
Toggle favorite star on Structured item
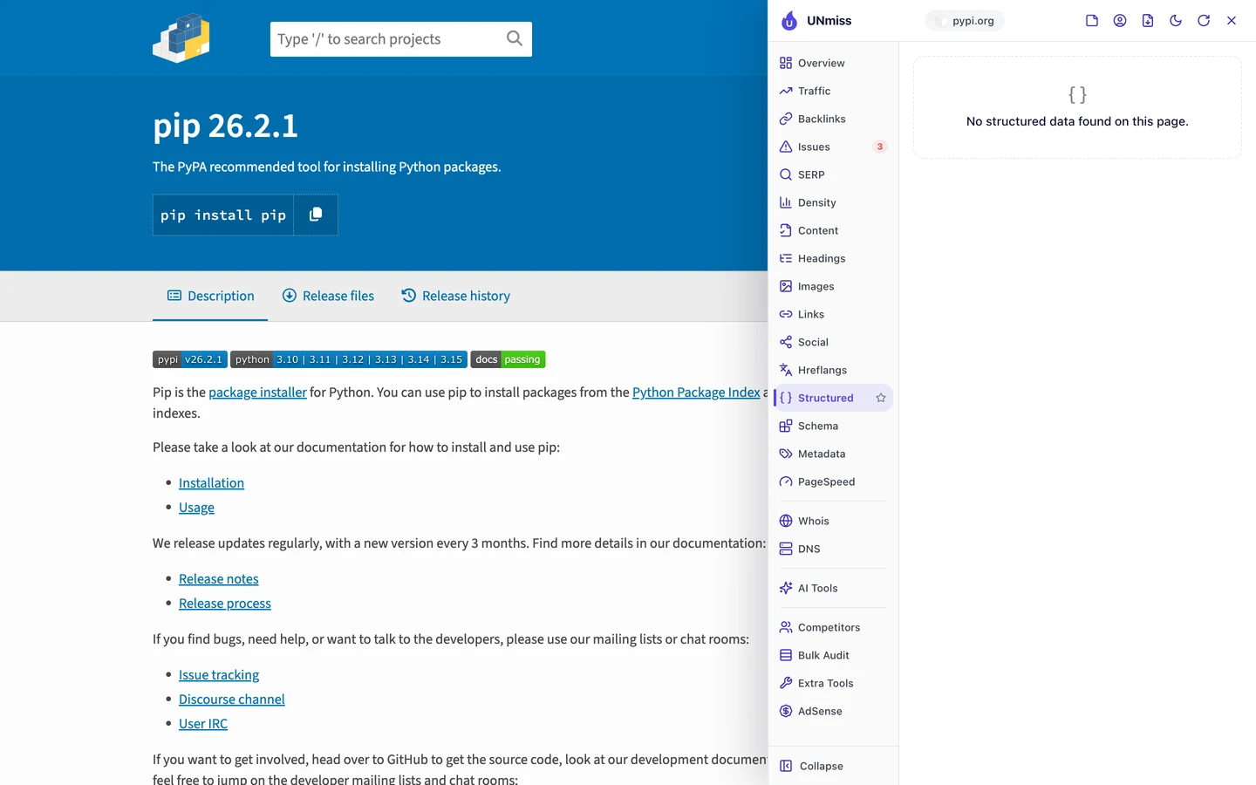pos(881,398)
